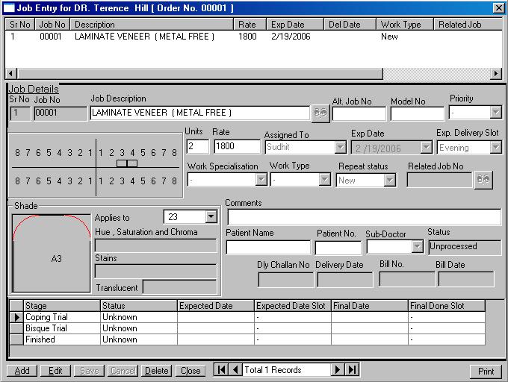Expand the Sub-Doctor dropdown
This screenshot has height=382, width=508.
[417, 247]
